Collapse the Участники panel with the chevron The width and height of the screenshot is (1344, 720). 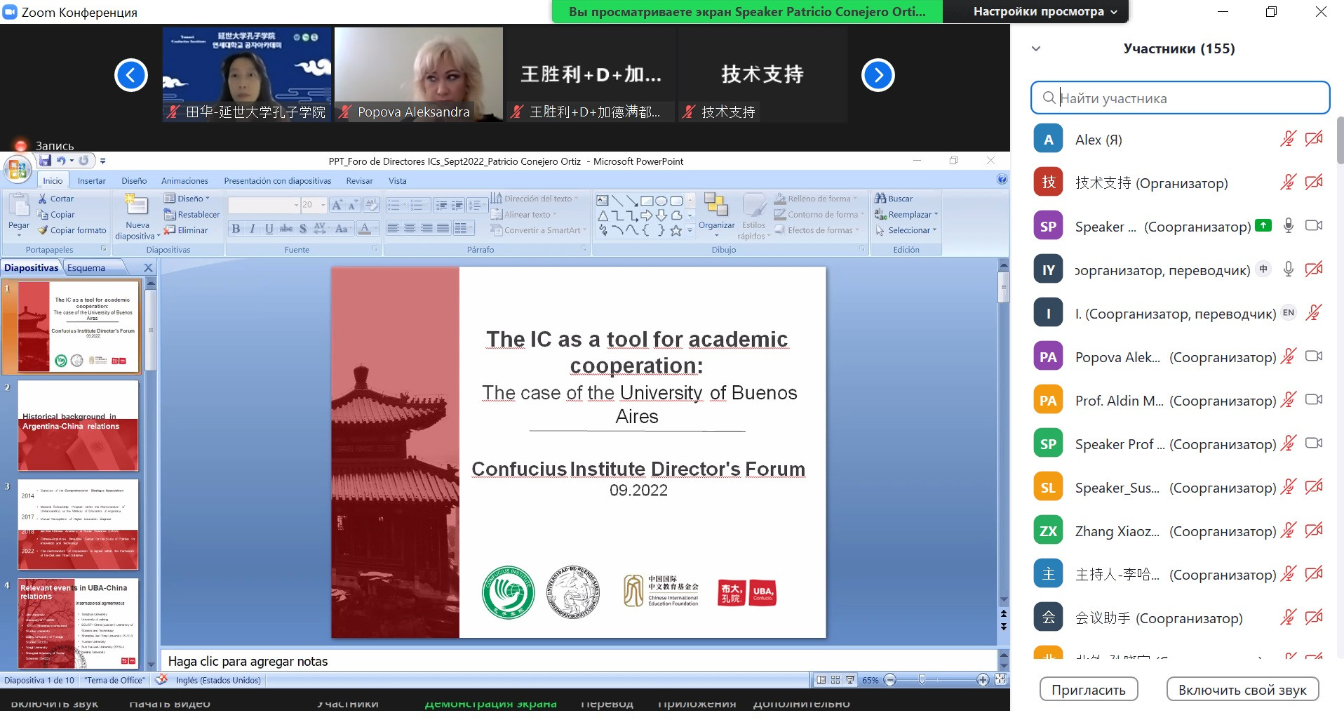[1036, 49]
